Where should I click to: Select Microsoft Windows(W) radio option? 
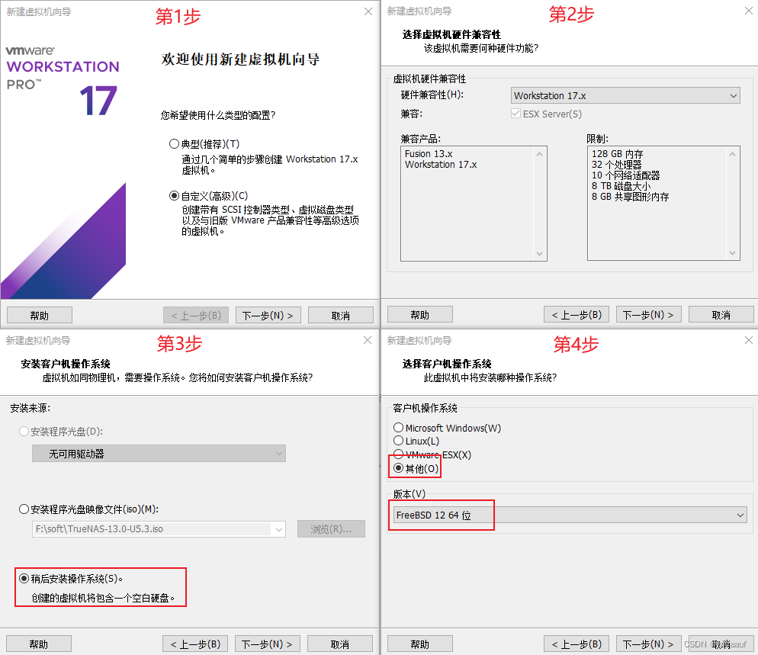[x=398, y=427]
